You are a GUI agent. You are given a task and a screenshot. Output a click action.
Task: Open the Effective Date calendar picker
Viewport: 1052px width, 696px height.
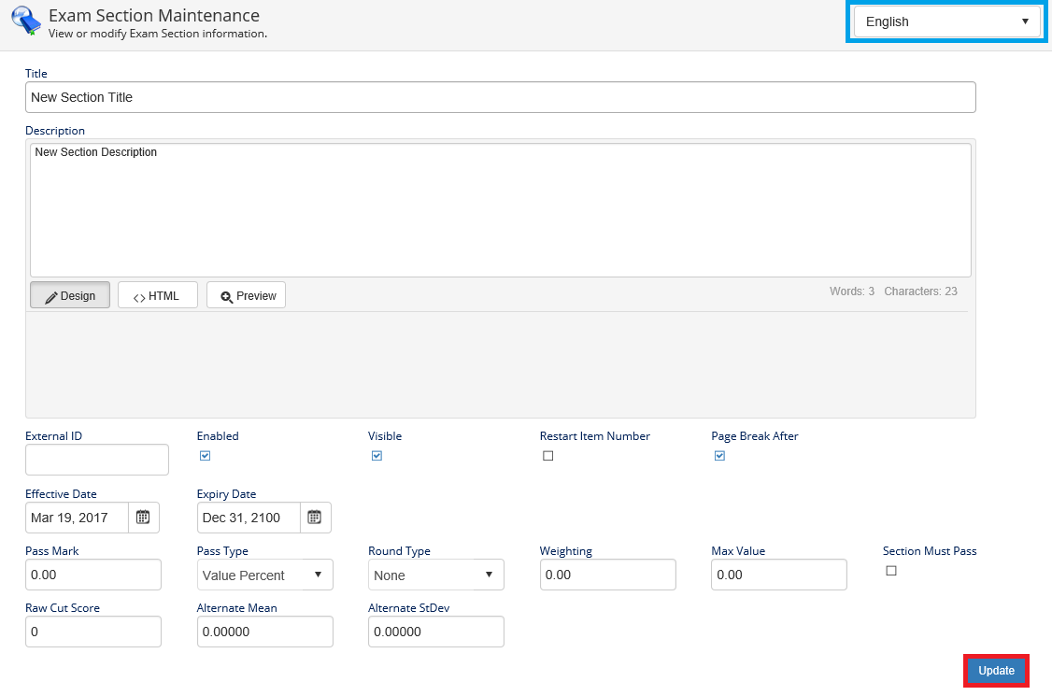pyautogui.click(x=143, y=518)
